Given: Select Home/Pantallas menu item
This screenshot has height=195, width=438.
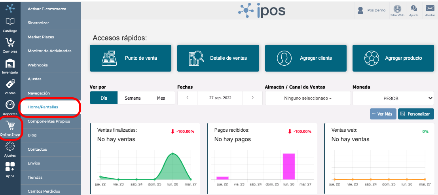Looking at the screenshot, I should click(51, 107).
